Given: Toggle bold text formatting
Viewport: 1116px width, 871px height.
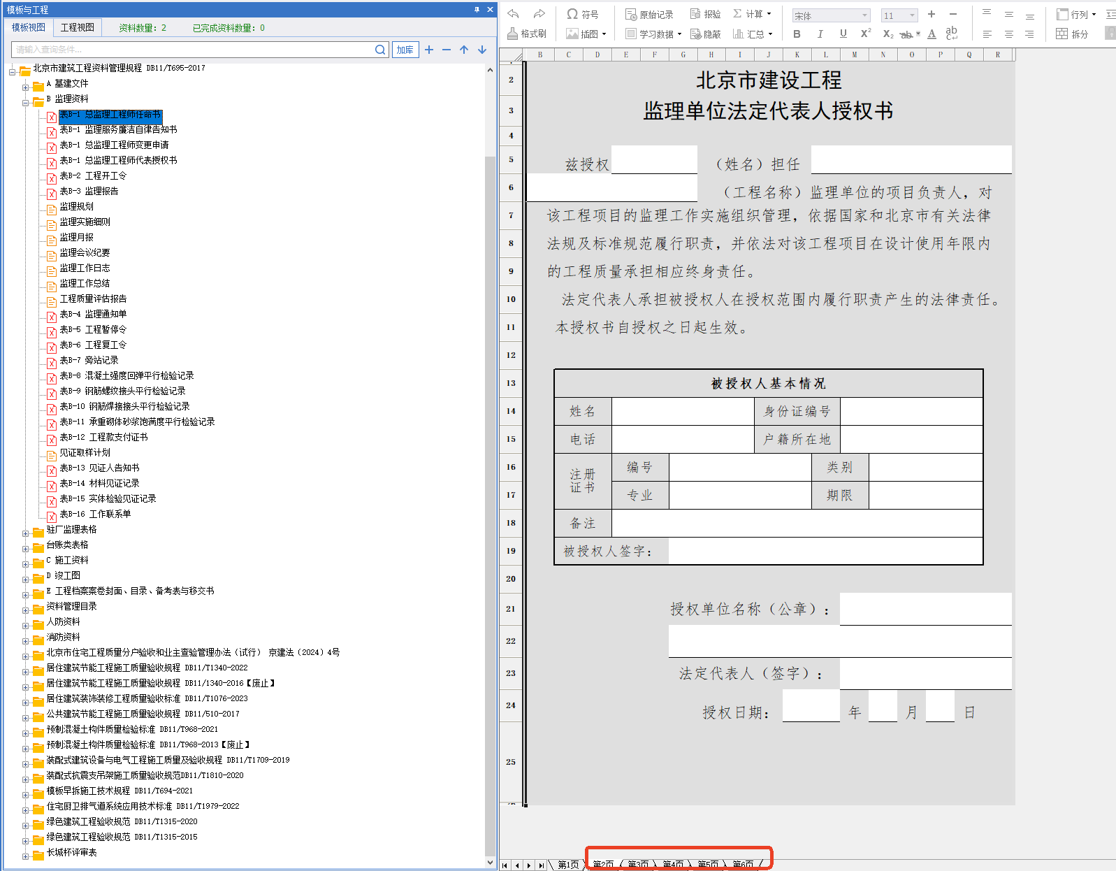Looking at the screenshot, I should (797, 34).
